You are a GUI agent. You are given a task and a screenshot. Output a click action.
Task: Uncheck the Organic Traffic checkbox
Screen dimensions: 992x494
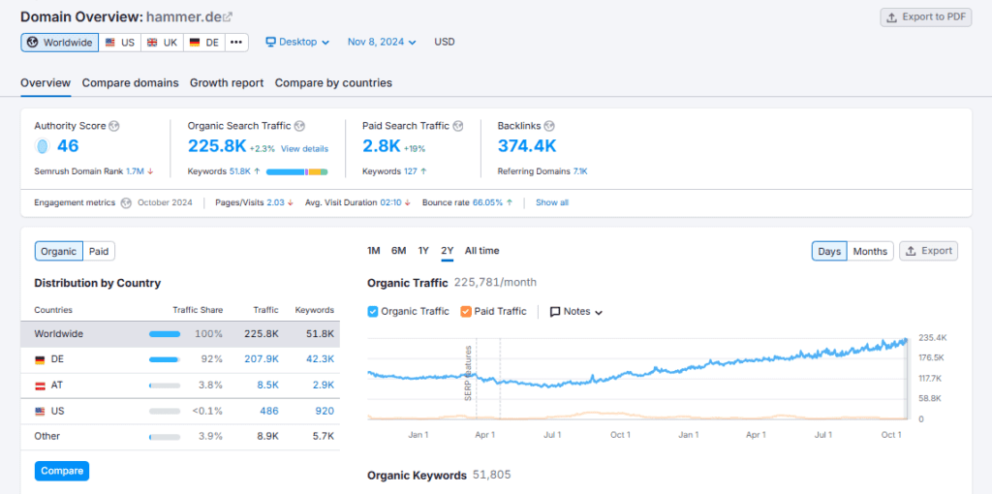(374, 311)
